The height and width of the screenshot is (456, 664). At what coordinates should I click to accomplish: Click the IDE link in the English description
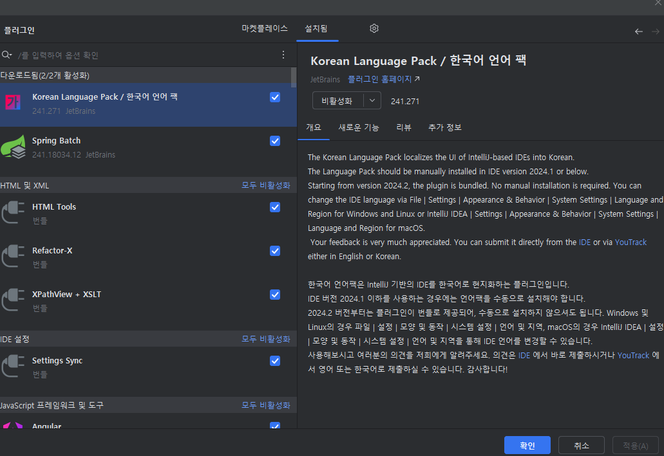584,242
